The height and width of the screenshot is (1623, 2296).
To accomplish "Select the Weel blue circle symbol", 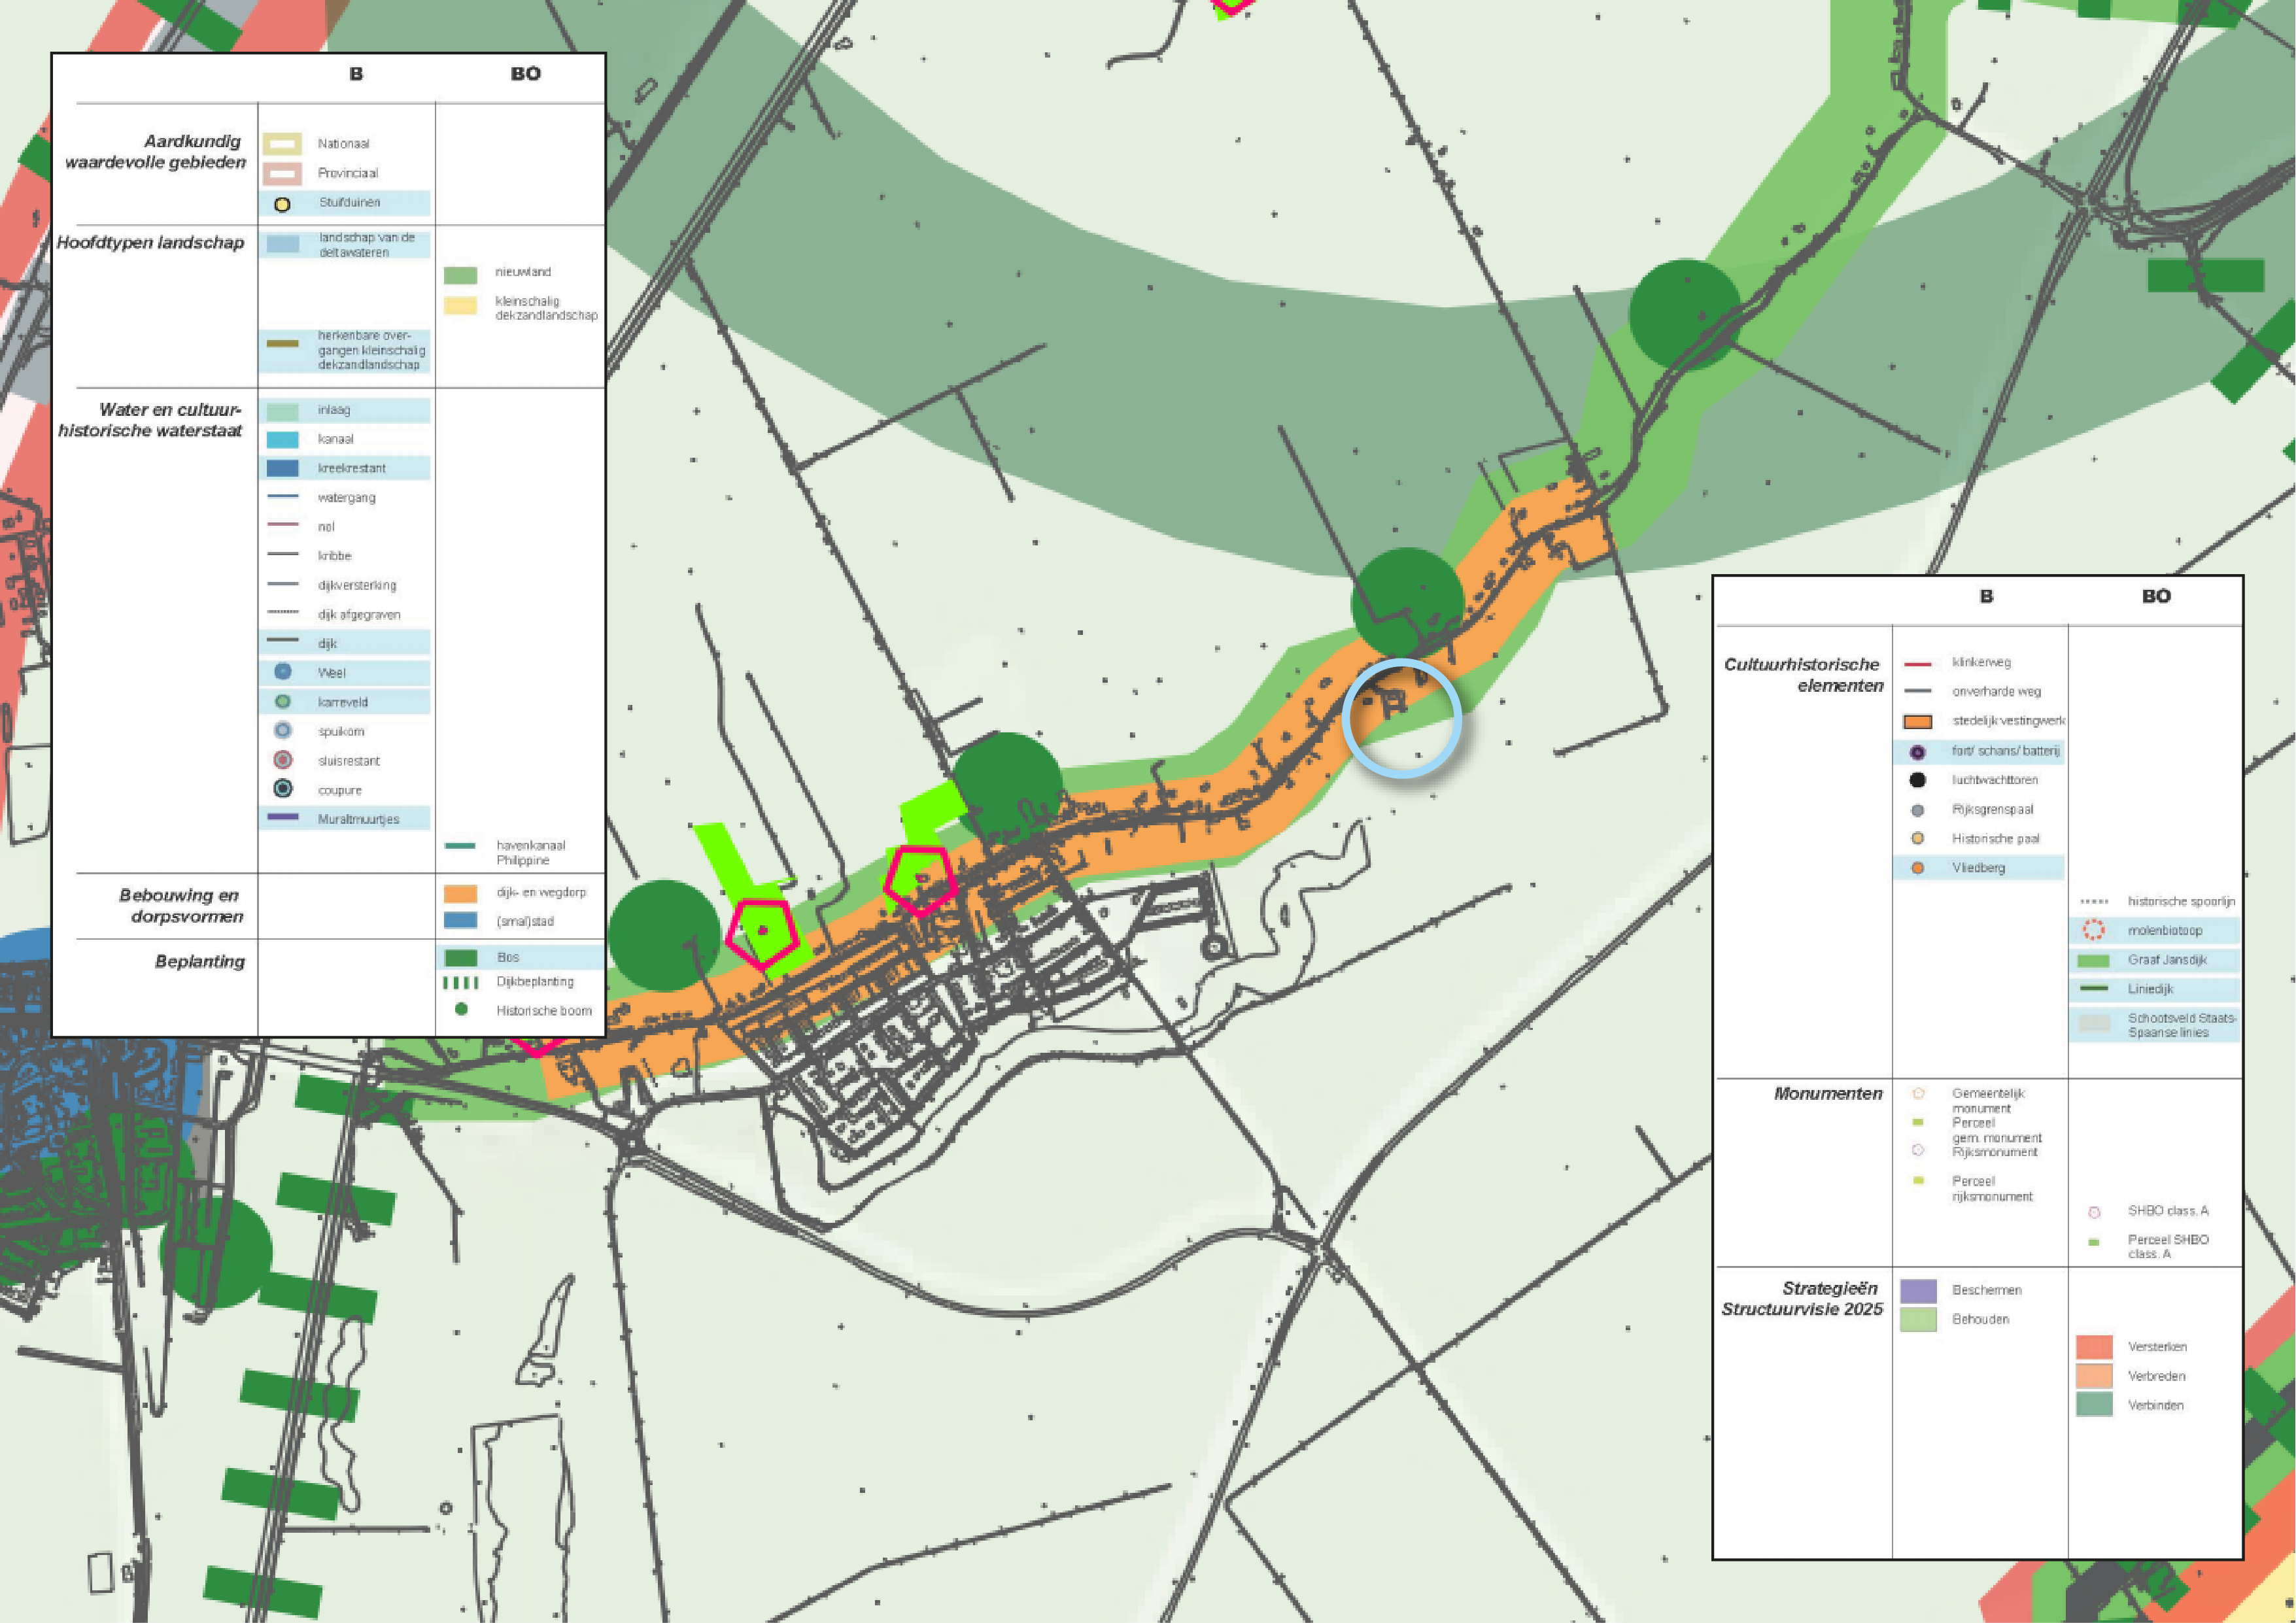I will pos(283,672).
